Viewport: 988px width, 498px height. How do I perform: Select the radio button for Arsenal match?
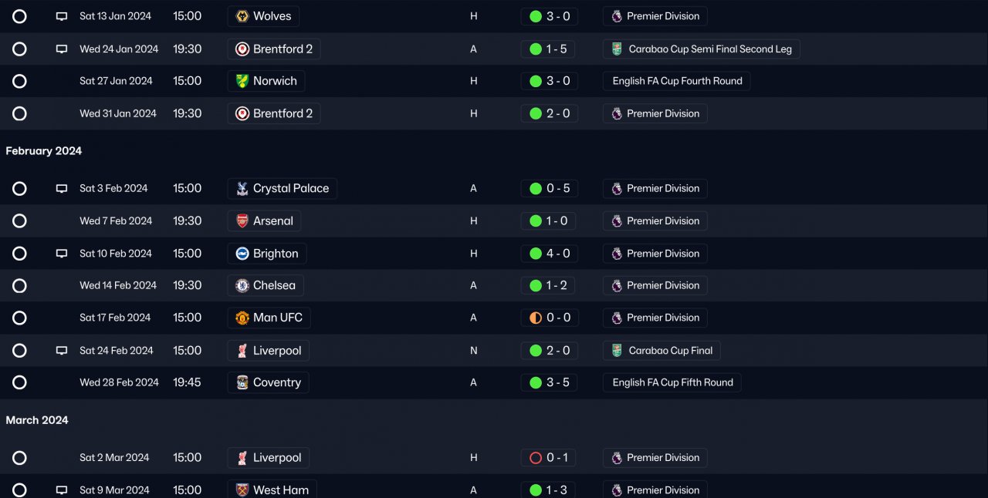pyautogui.click(x=20, y=221)
